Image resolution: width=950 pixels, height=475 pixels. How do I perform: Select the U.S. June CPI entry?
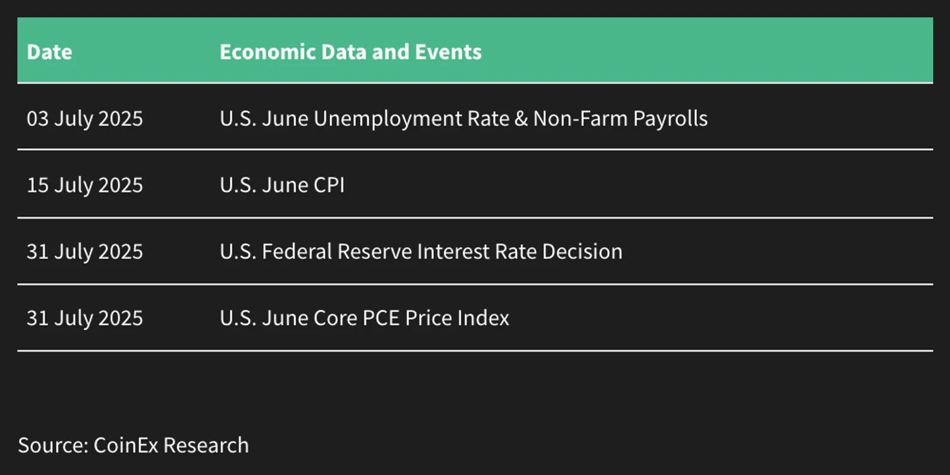pyautogui.click(x=282, y=185)
